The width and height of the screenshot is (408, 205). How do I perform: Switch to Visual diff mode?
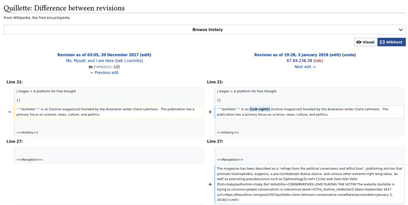coord(365,42)
